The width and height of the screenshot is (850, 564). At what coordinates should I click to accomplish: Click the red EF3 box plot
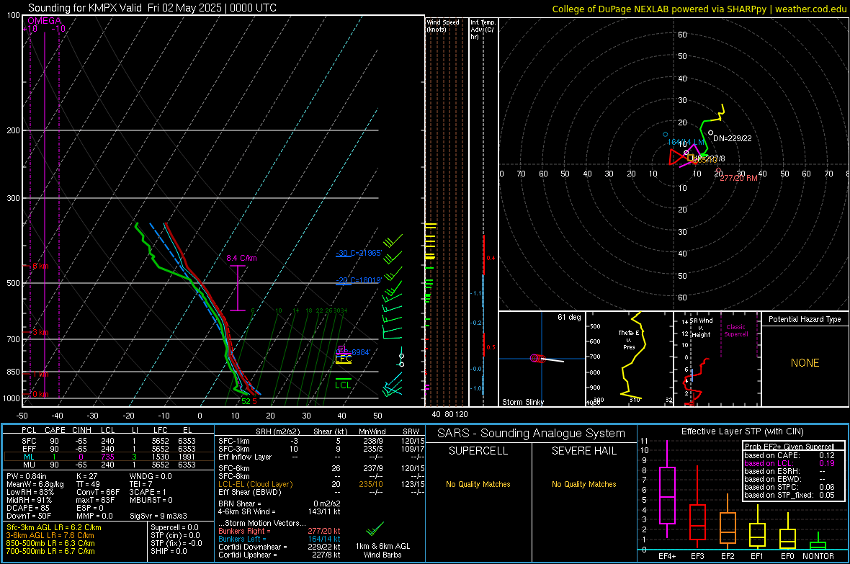[697, 522]
